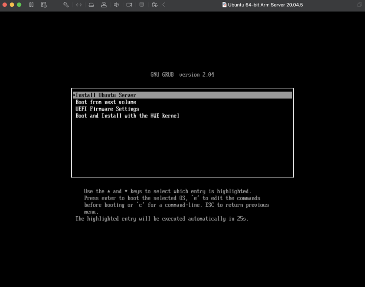This screenshot has height=287, width=365.
Task: Open the snapshots icon in toolbar
Action: 44,4
